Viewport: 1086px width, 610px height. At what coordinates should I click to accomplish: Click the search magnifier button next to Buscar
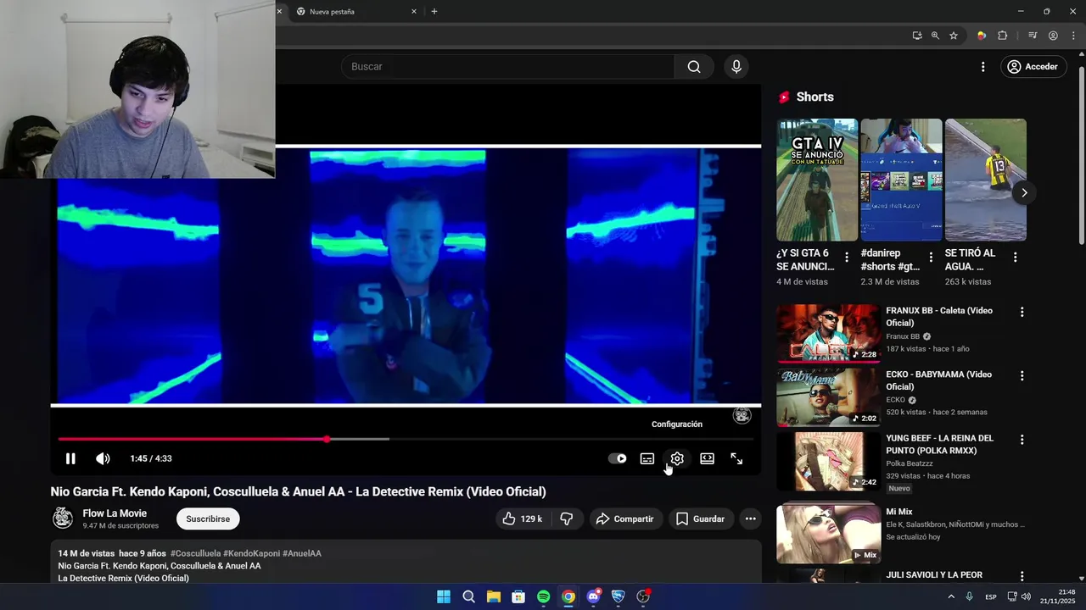(x=694, y=67)
